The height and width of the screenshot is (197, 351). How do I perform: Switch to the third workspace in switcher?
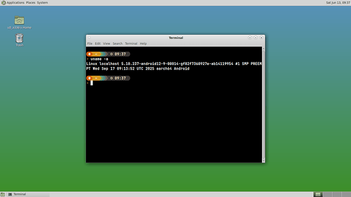click(337, 194)
